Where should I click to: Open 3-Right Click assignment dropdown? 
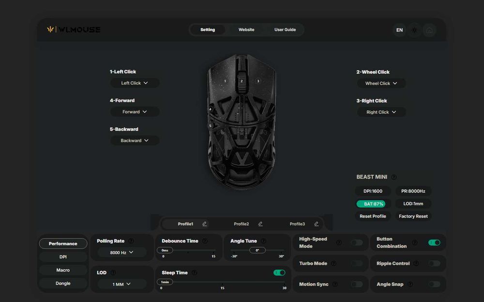[381, 112]
